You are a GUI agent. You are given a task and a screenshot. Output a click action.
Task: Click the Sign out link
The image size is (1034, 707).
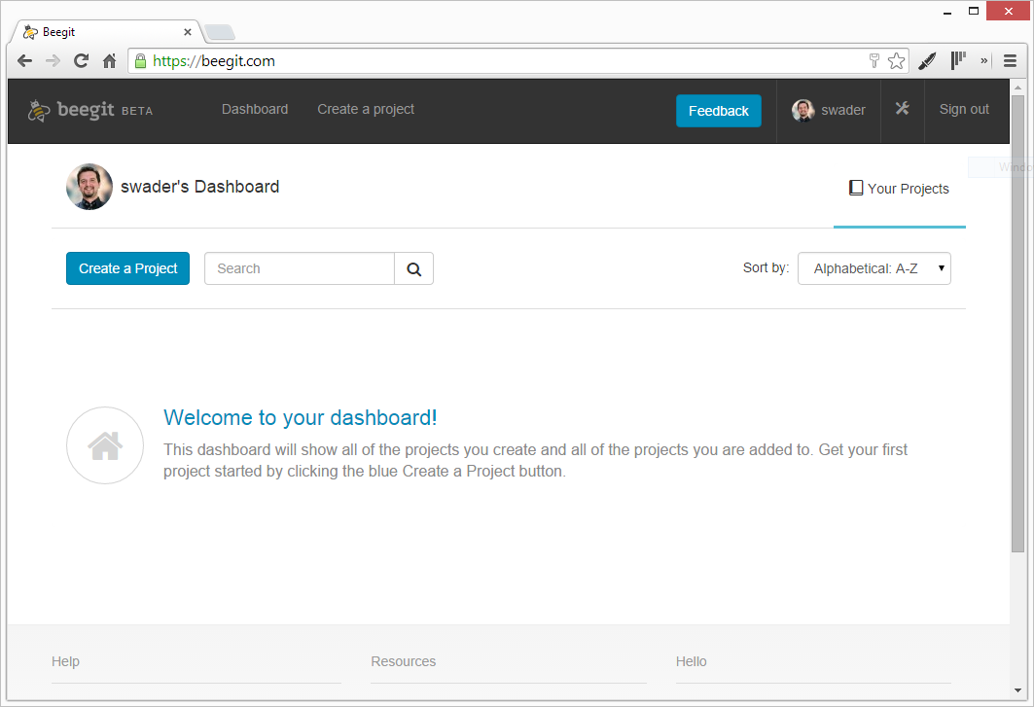[963, 109]
